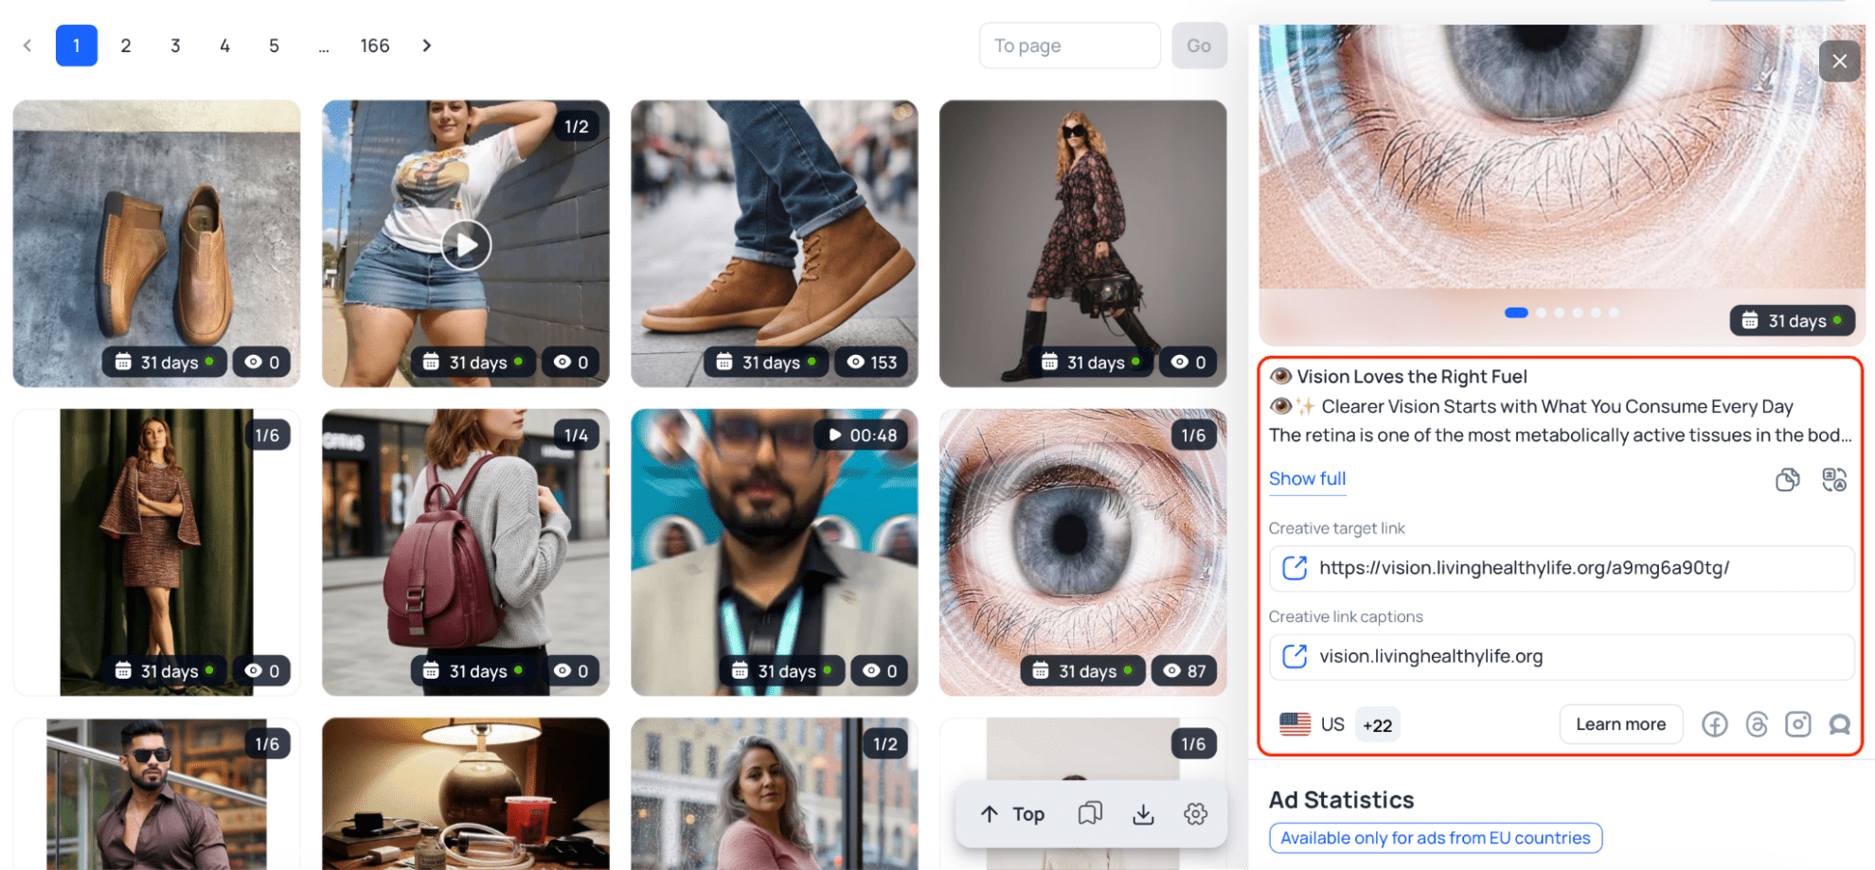
Task: Open the man in sunglasses ad card
Action: point(156,793)
